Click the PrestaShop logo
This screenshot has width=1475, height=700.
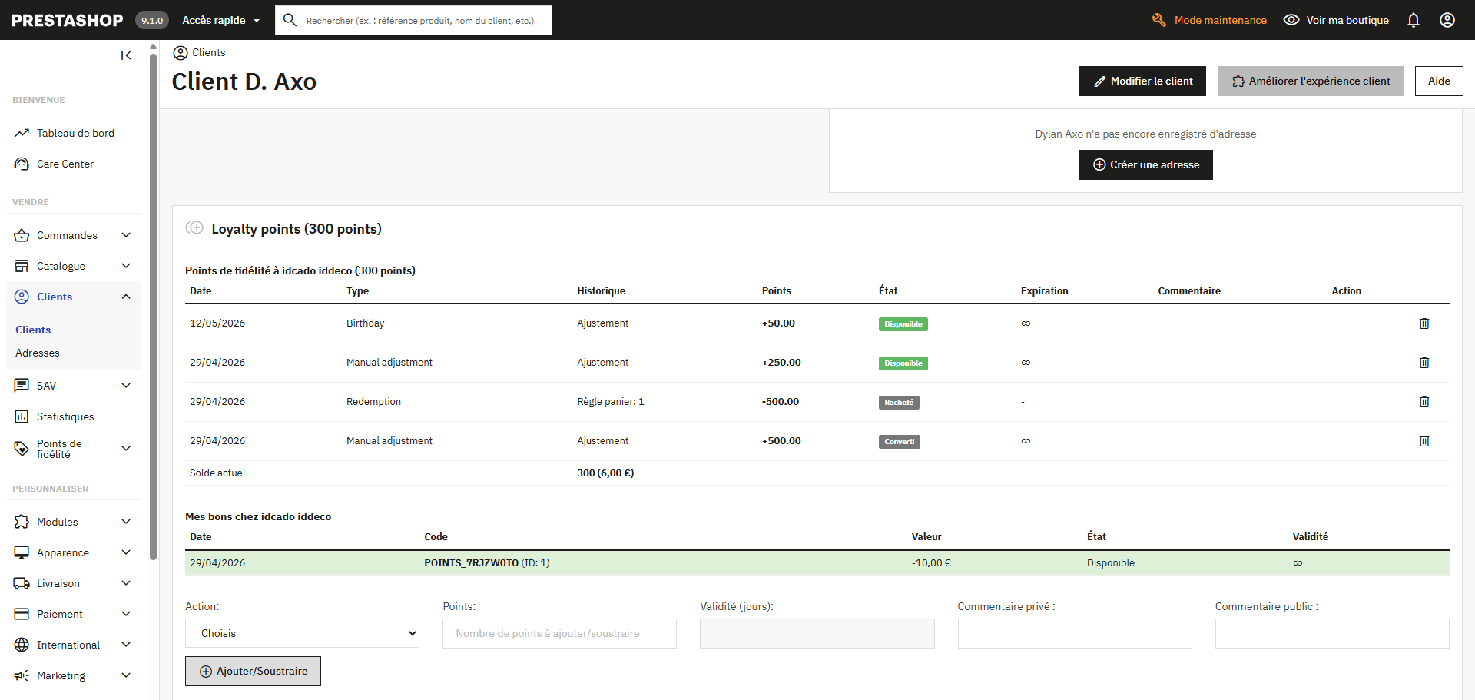pos(68,20)
